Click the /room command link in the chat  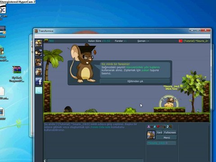pyautogui.click(x=100, y=127)
